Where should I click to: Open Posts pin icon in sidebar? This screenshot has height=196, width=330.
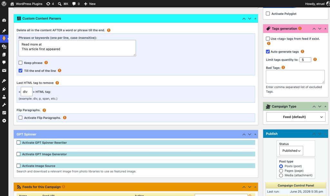pyautogui.click(x=4, y=31)
